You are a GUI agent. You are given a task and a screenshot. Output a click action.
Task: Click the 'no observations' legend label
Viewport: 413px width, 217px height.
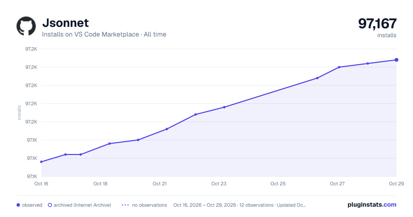pos(149,205)
